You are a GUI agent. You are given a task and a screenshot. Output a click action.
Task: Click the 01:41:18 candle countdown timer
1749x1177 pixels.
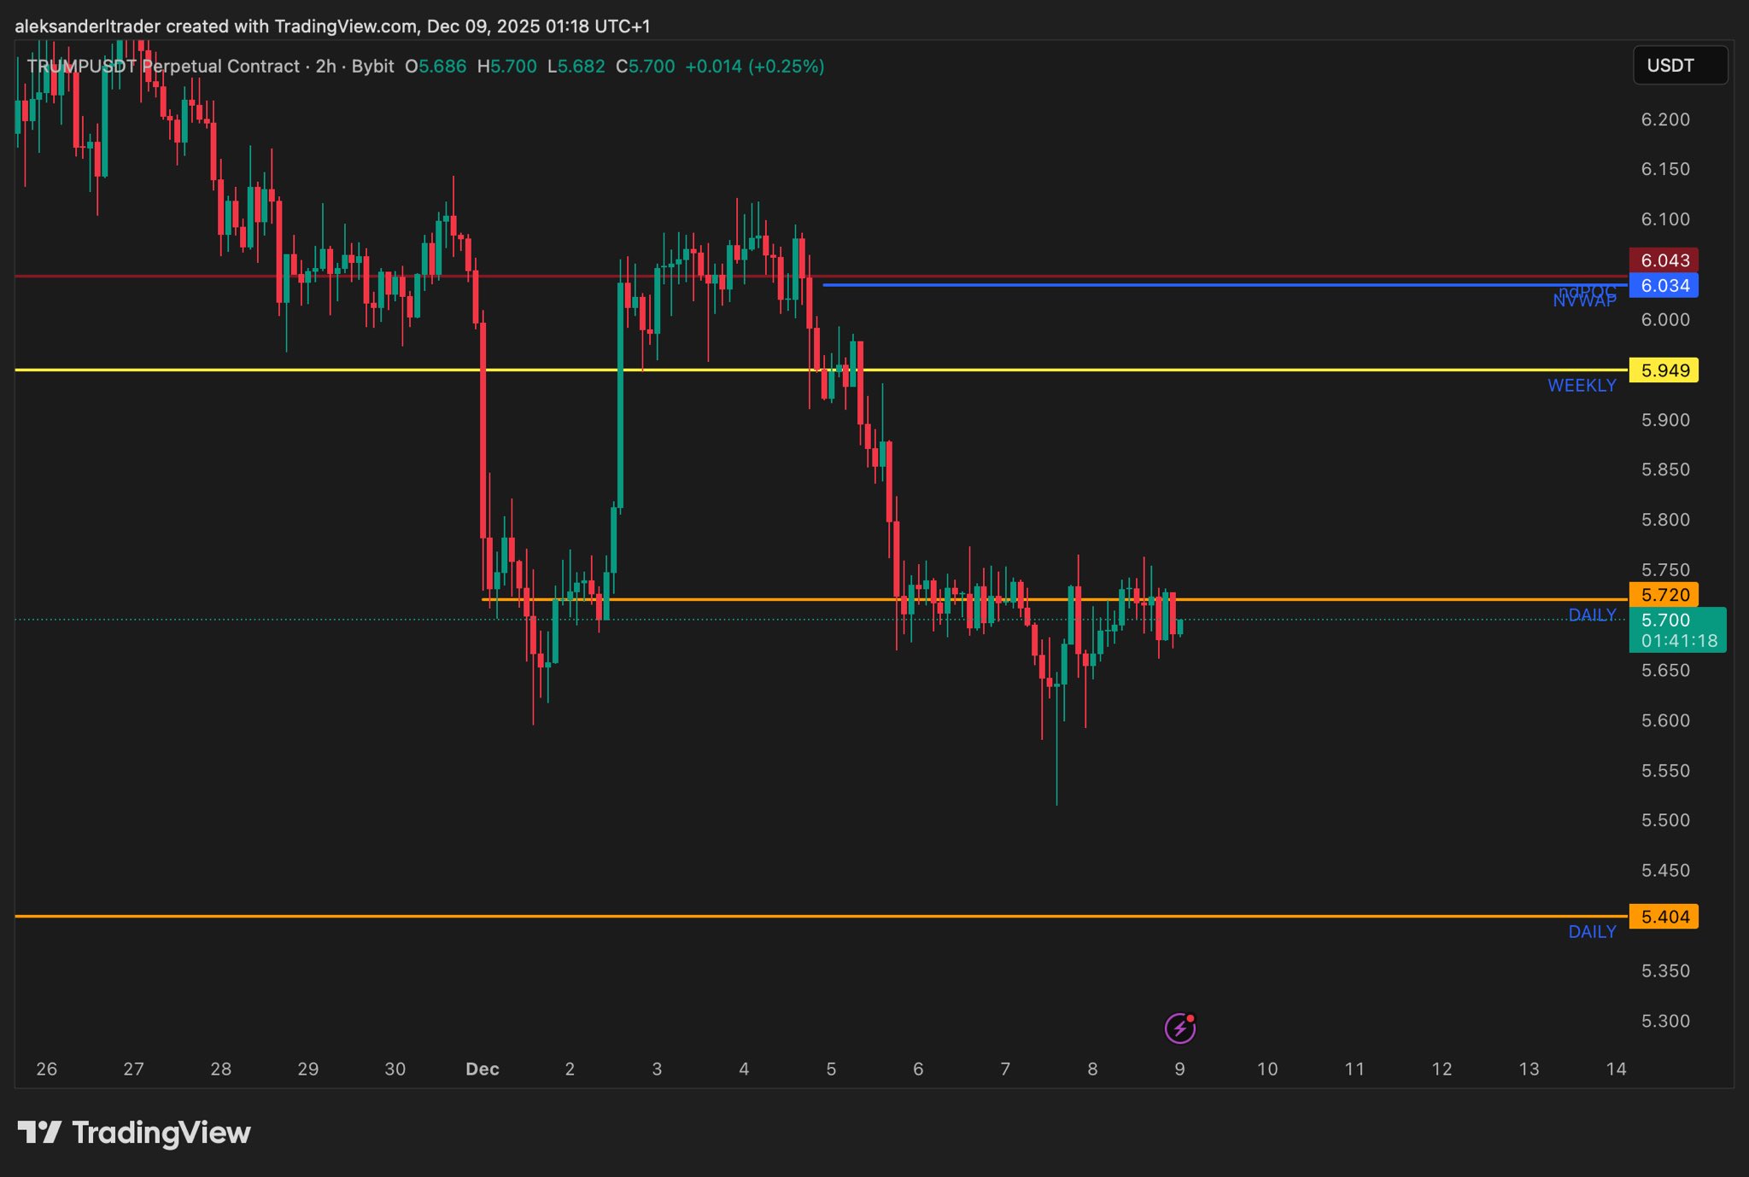[1679, 641]
